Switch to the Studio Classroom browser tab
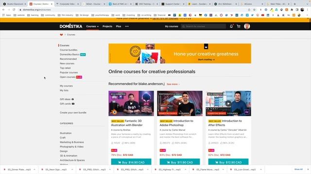The image size is (311, 174). click(x=14, y=4)
